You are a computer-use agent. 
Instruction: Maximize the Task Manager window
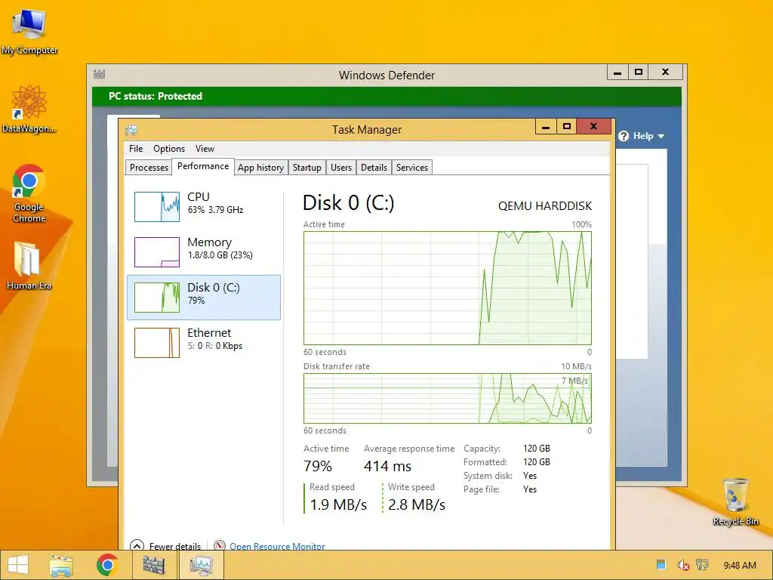566,127
